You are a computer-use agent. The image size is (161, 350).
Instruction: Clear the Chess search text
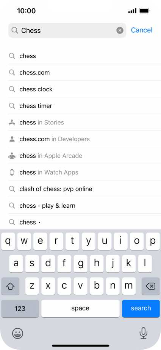pos(120,30)
